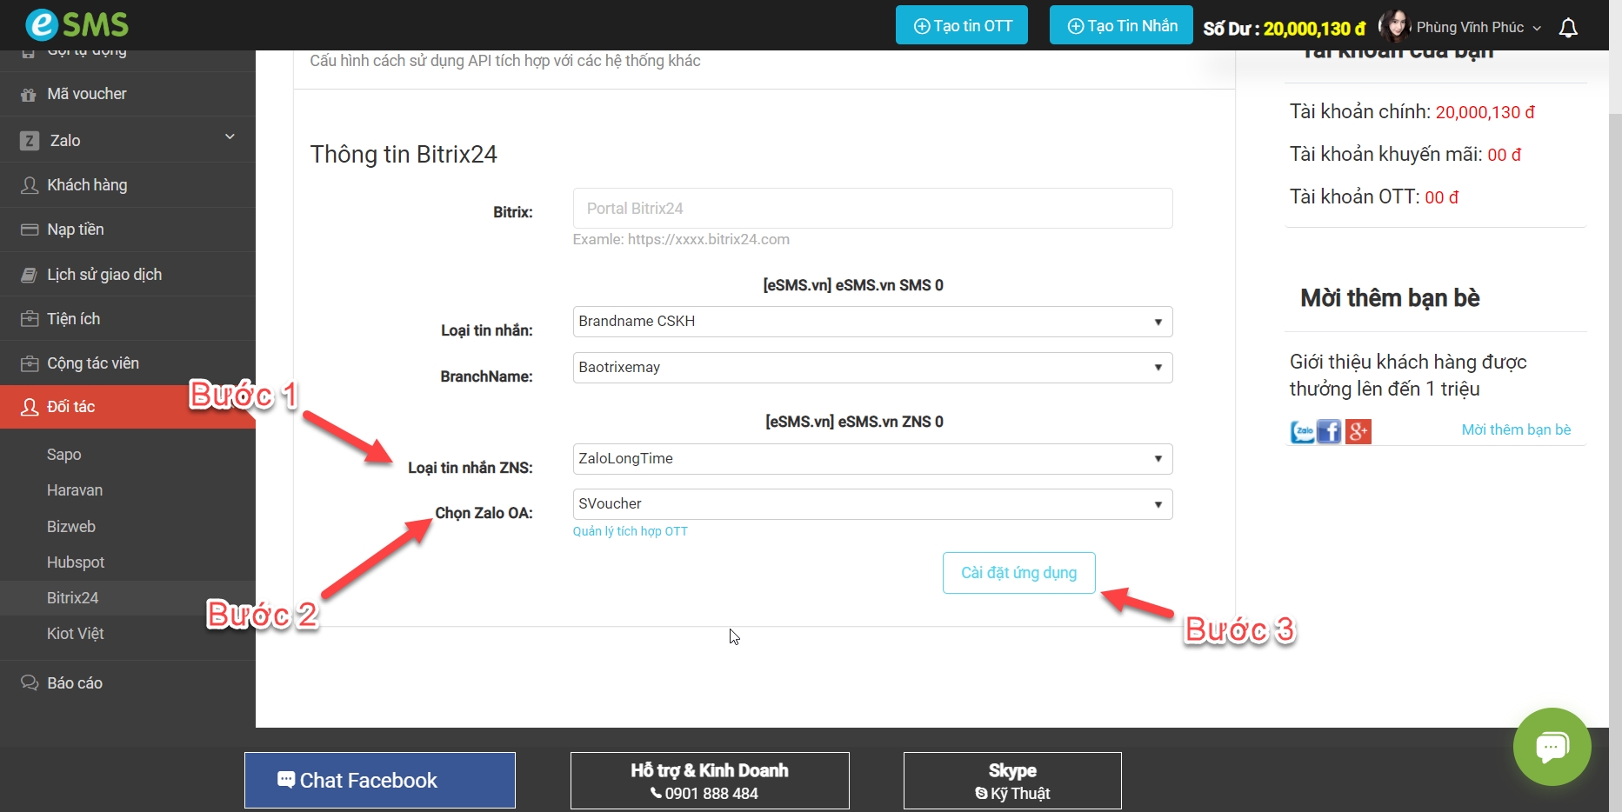The image size is (1622, 812).
Task: Open Chat Facebook support button
Action: 379,780
